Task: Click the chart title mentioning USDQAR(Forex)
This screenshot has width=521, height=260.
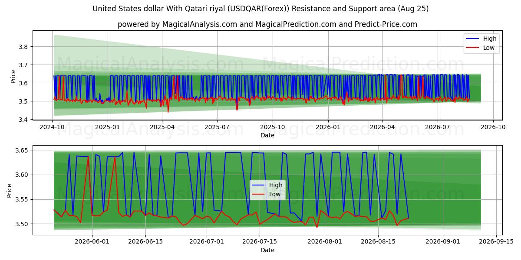Action: point(260,9)
